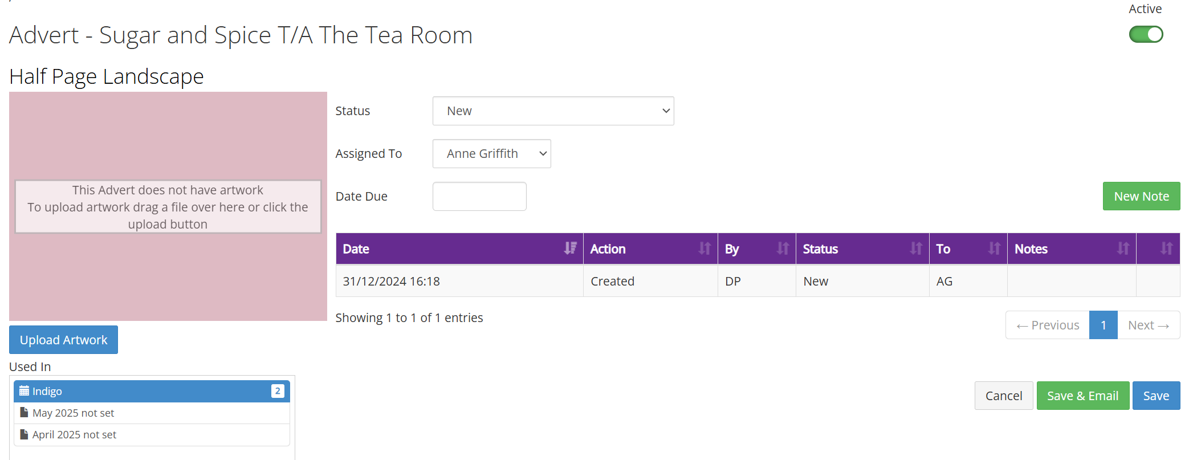Sort table by To column icon
Screen dimensions: 1193x460
(x=995, y=249)
